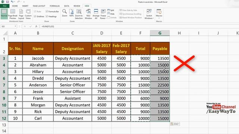239x134 pixels.
Task: Switch to the FORMULAS tab
Action: click(x=55, y=6)
